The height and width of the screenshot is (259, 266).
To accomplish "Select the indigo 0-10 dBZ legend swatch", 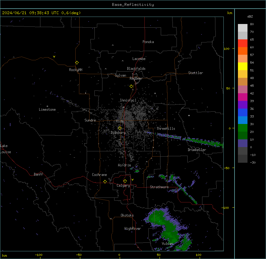I will tap(243, 143).
